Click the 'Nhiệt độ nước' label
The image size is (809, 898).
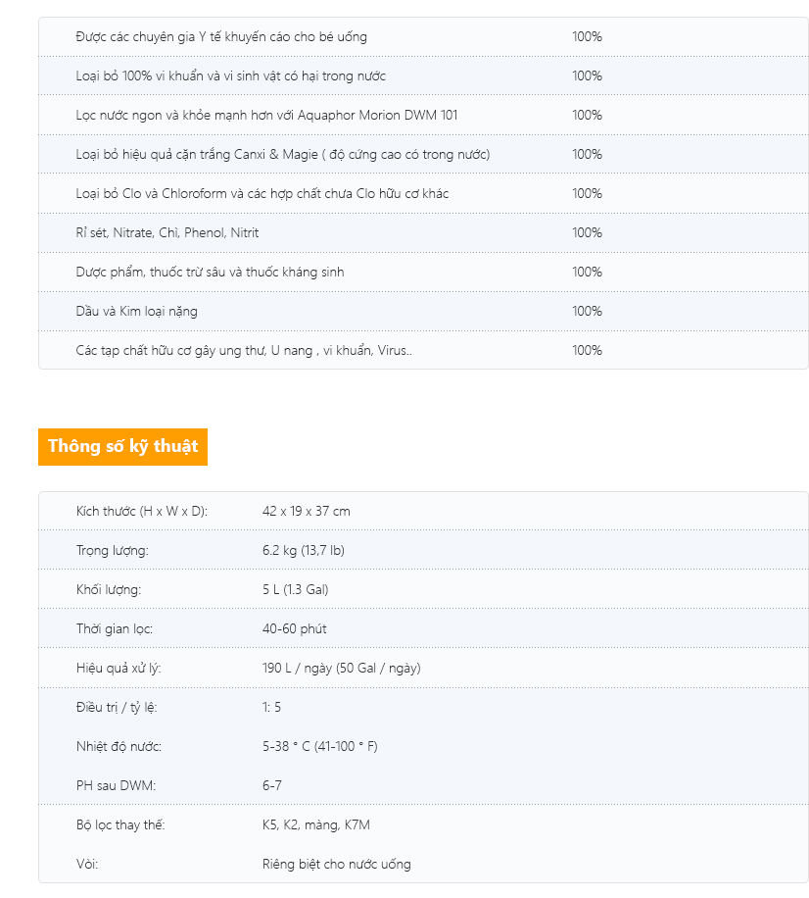pos(119,746)
